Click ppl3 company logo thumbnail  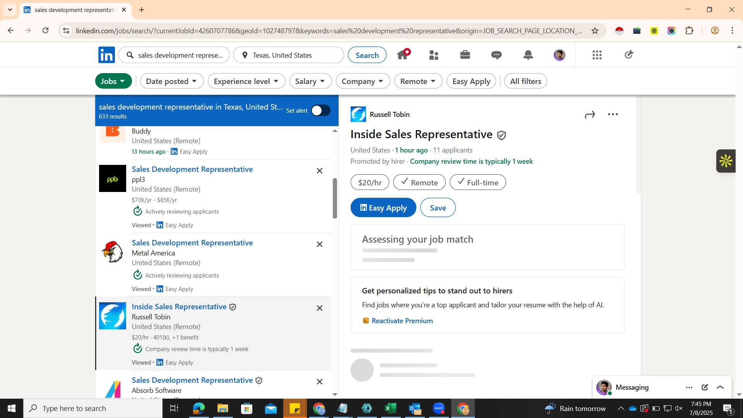[113, 178]
